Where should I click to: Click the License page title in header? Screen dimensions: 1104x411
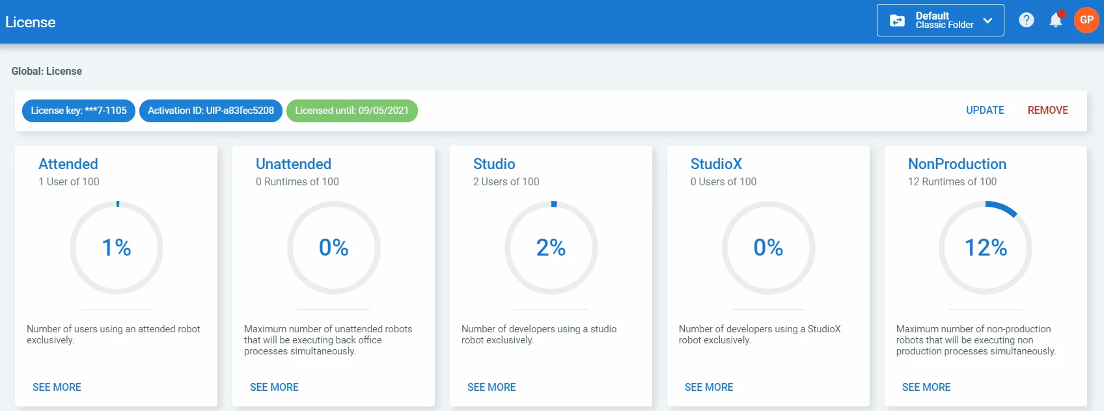pos(31,22)
